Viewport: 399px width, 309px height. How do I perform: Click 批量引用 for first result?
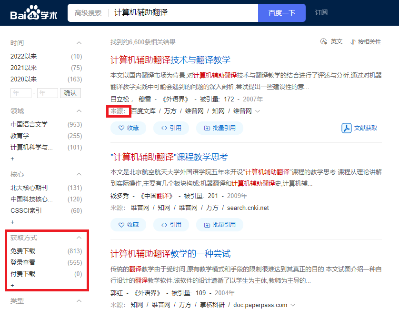tap(219, 128)
